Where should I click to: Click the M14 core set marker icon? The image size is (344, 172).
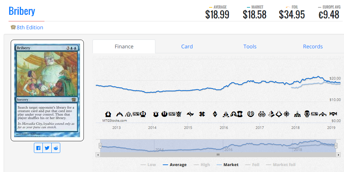click(136, 114)
